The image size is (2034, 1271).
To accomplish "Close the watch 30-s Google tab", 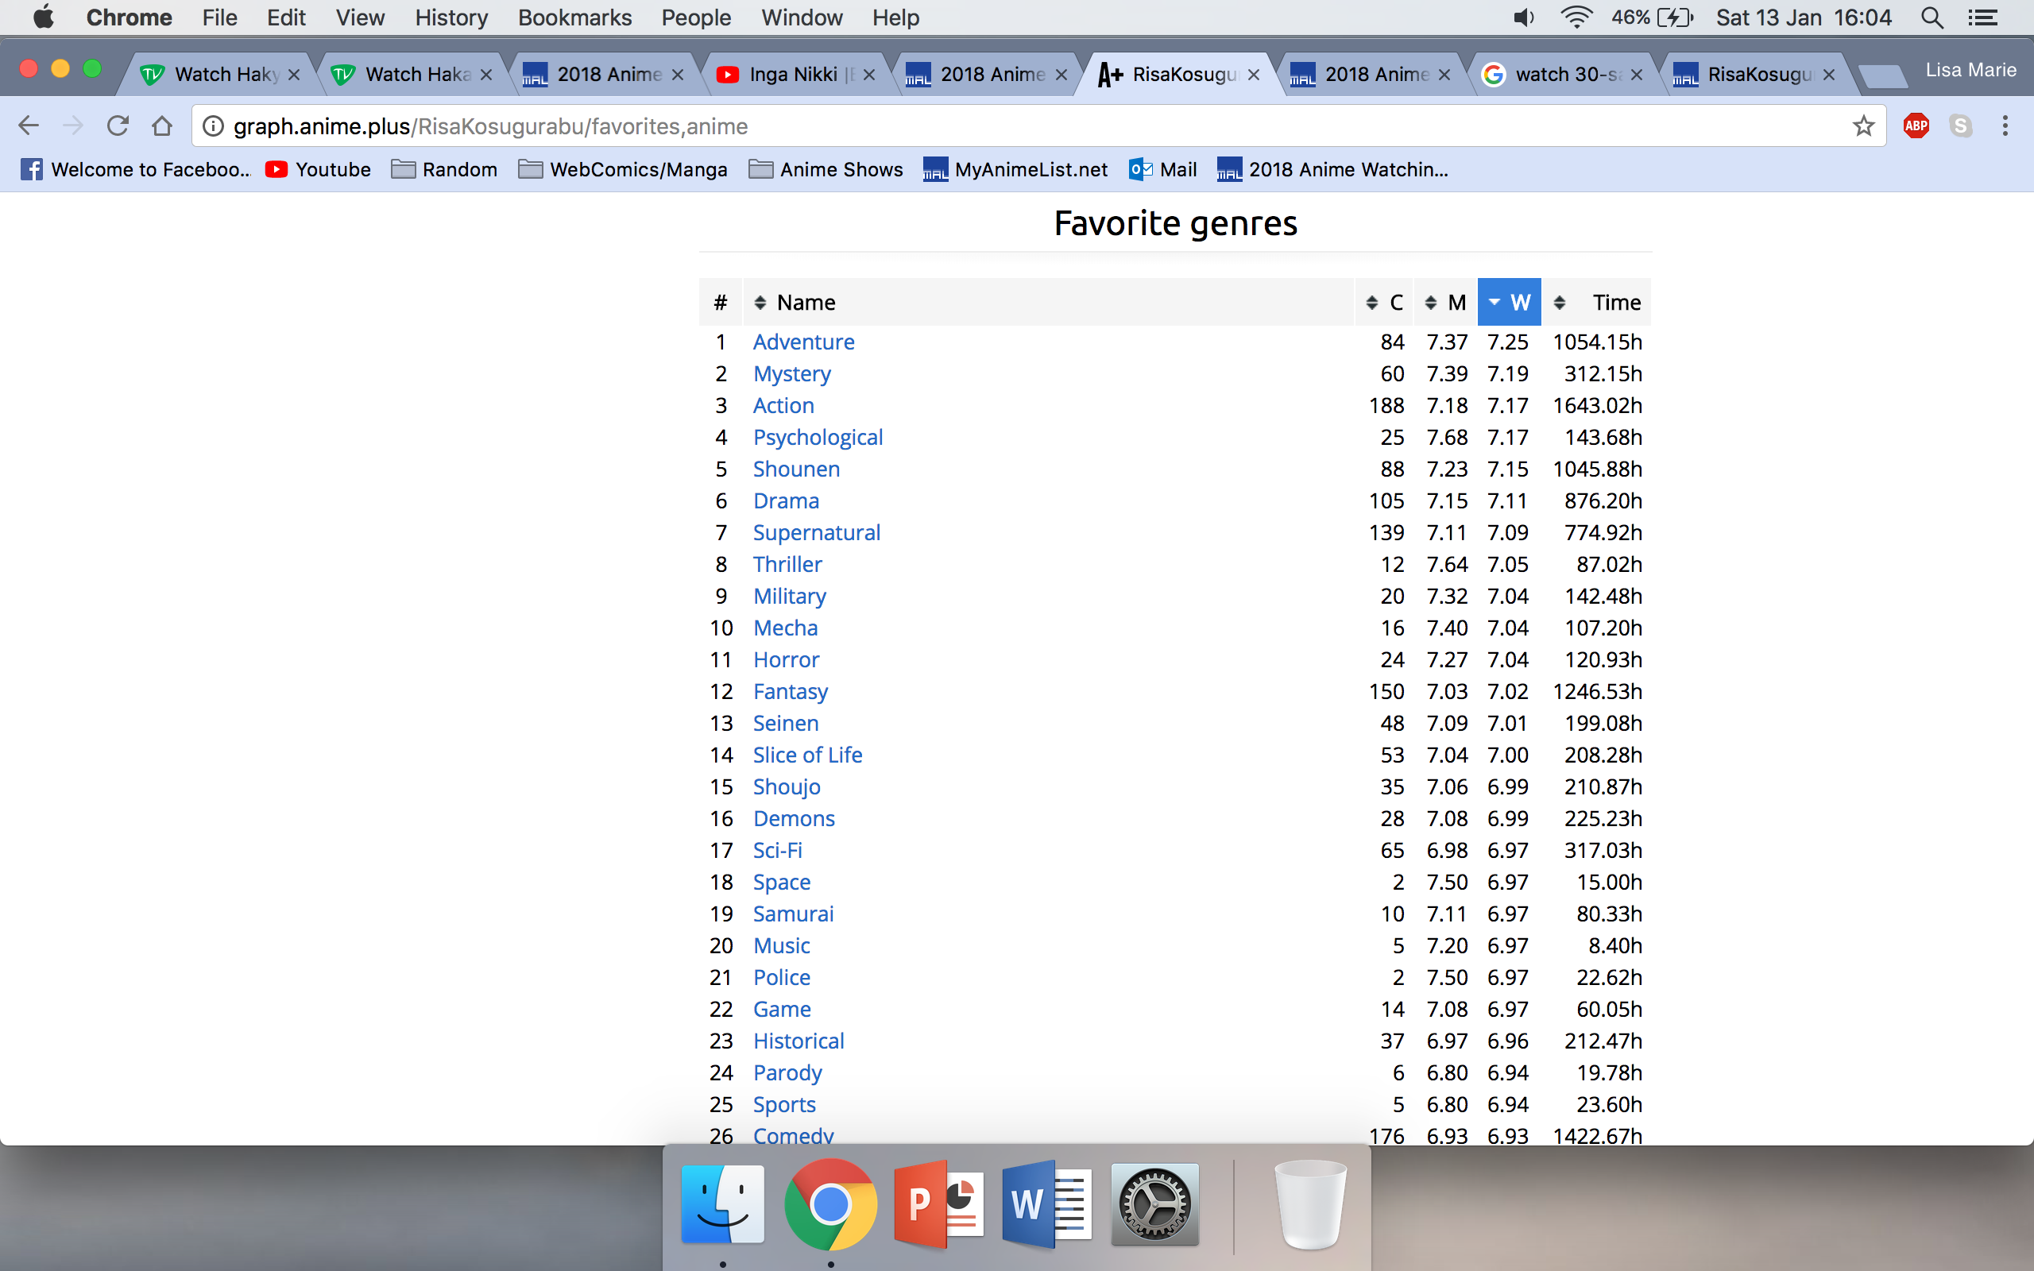I will [1637, 75].
